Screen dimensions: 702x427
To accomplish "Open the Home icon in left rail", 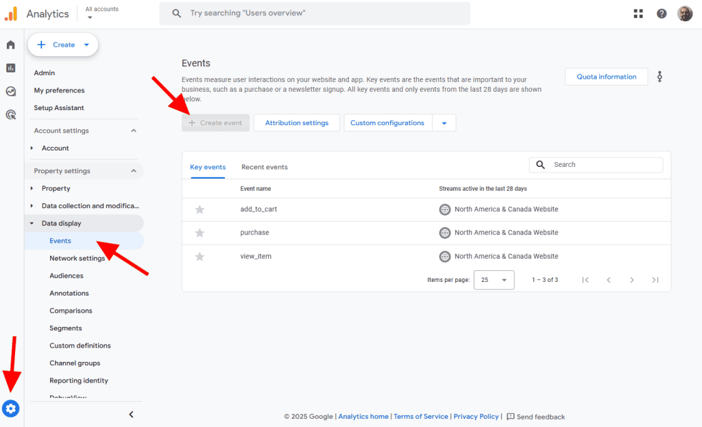I will pyautogui.click(x=11, y=45).
